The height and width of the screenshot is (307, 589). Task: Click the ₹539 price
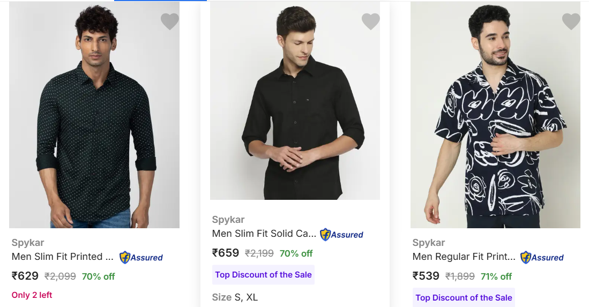[x=426, y=276]
